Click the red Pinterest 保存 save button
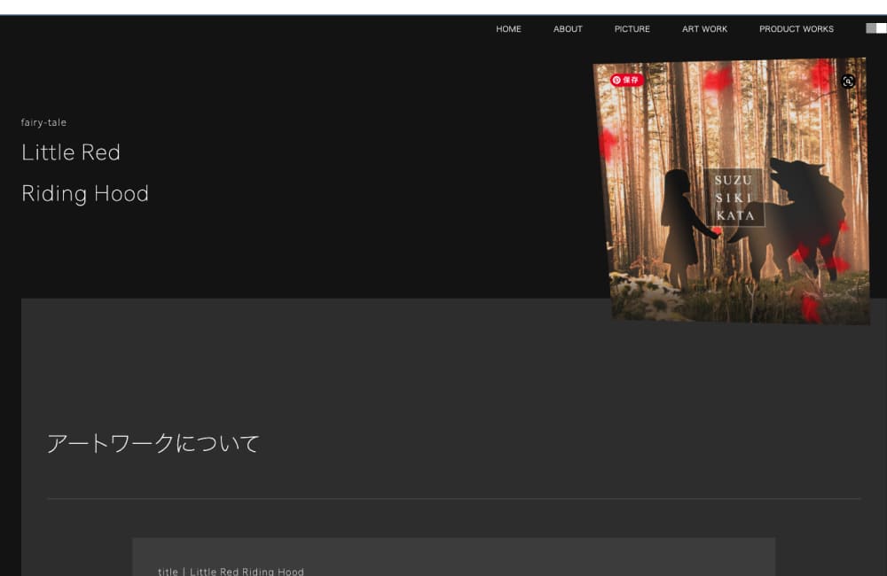The image size is (887, 576). click(626, 80)
